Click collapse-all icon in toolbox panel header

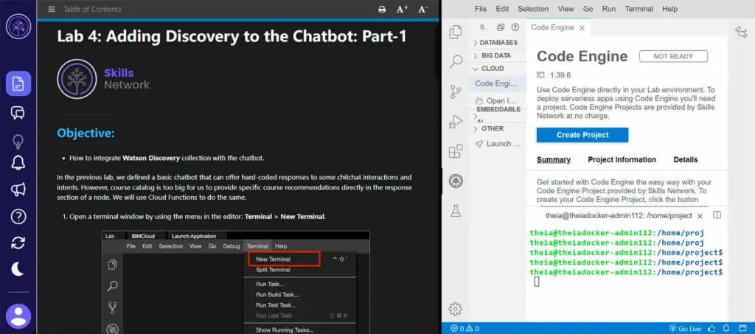(501, 27)
